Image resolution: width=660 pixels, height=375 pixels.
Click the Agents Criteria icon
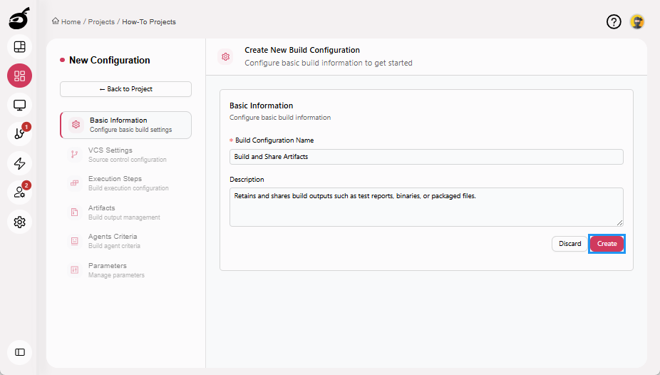tap(75, 241)
